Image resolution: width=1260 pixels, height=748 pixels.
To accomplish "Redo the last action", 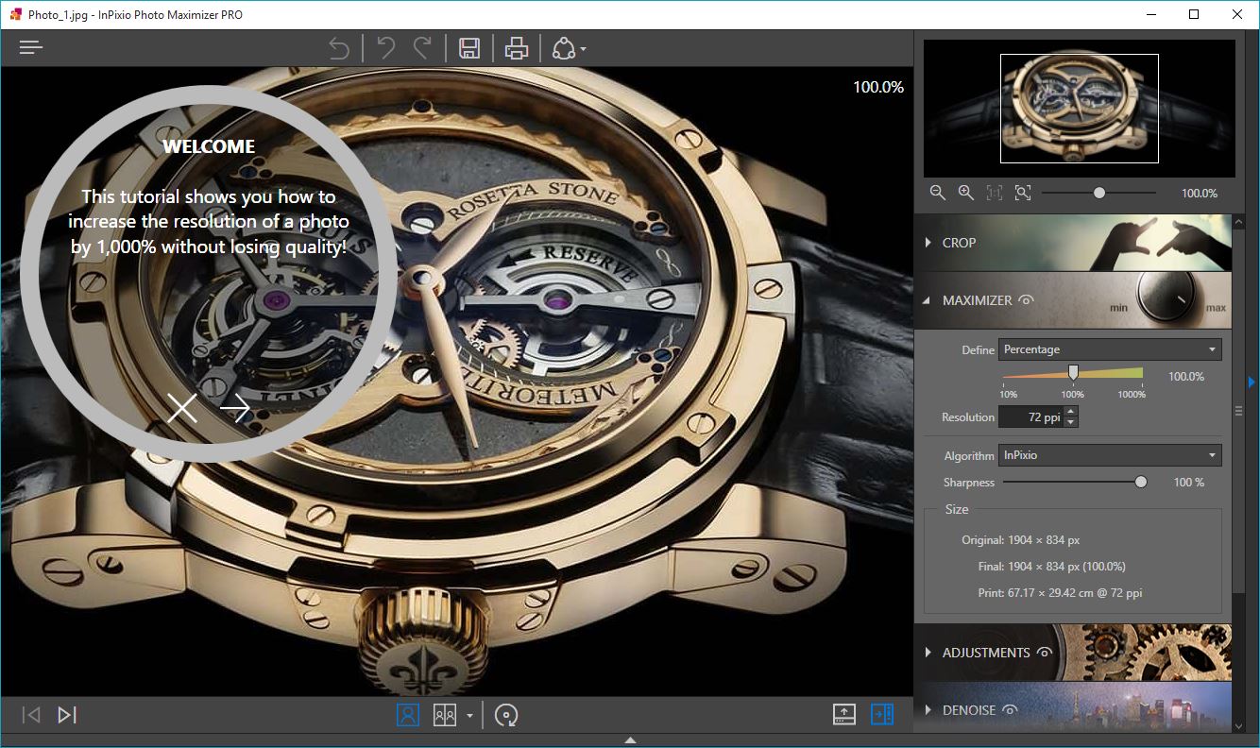I will point(422,48).
